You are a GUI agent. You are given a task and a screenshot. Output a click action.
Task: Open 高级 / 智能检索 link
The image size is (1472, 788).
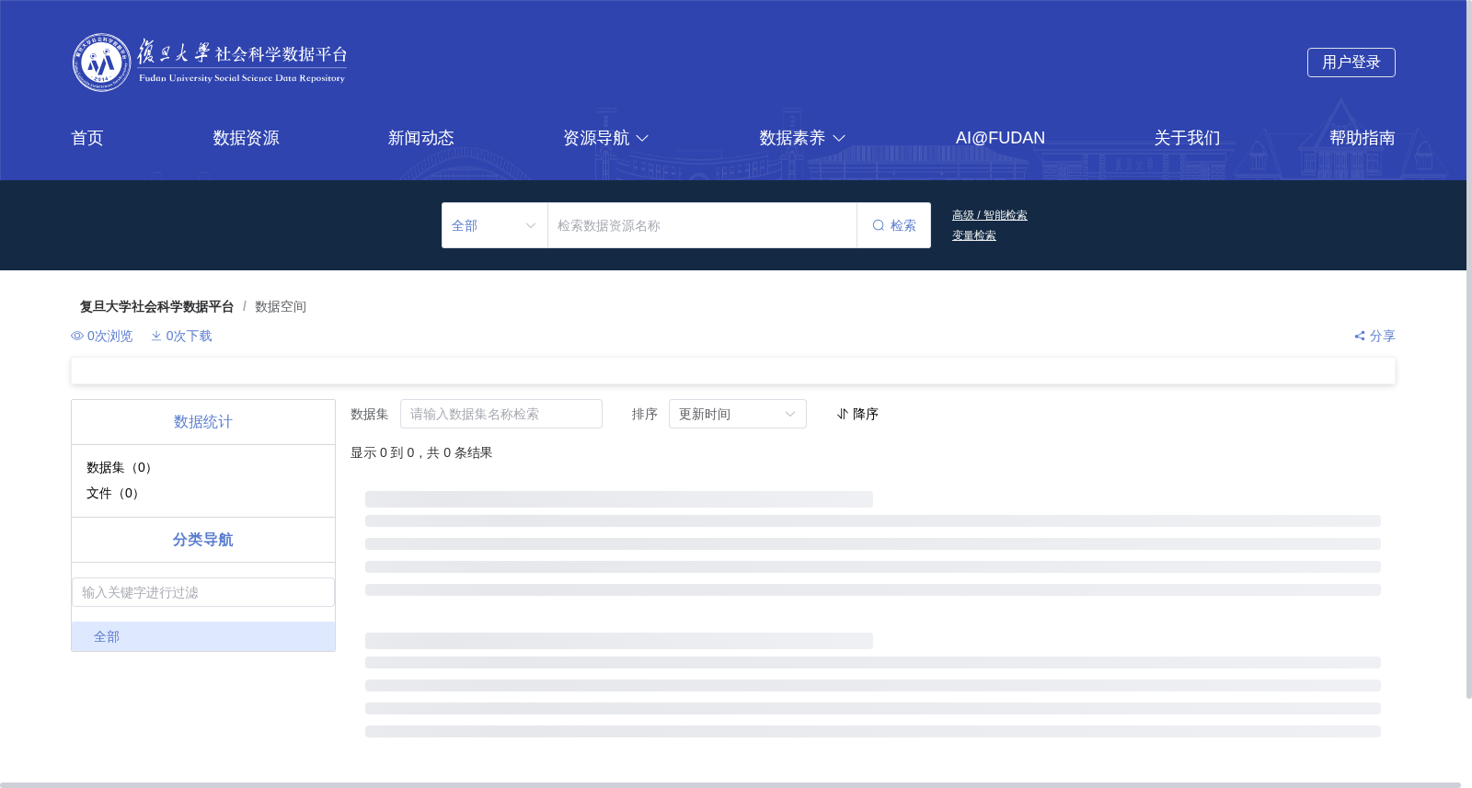tap(990, 215)
